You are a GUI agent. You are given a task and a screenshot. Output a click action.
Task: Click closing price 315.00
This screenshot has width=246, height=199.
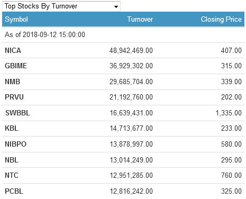coord(231,66)
